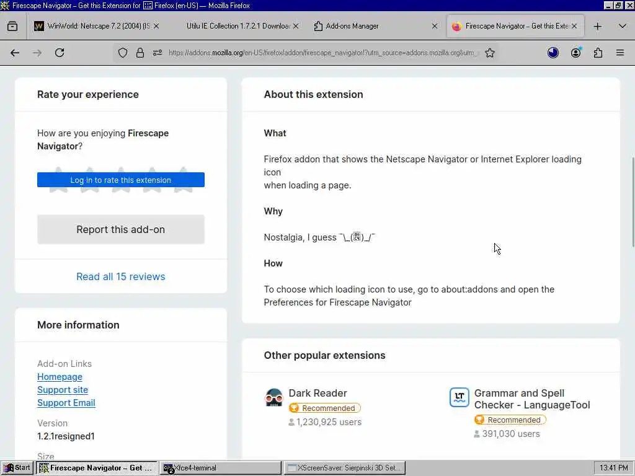635x476 pixels.
Task: Click Report this add-on button
Action: pos(121,229)
